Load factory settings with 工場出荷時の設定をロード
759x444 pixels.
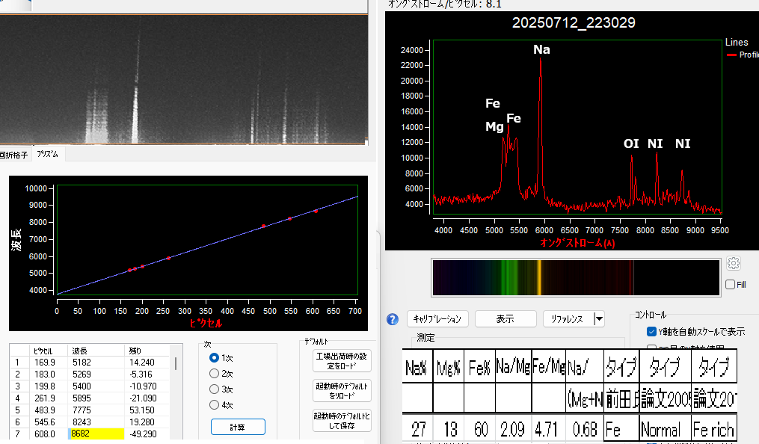(x=342, y=361)
